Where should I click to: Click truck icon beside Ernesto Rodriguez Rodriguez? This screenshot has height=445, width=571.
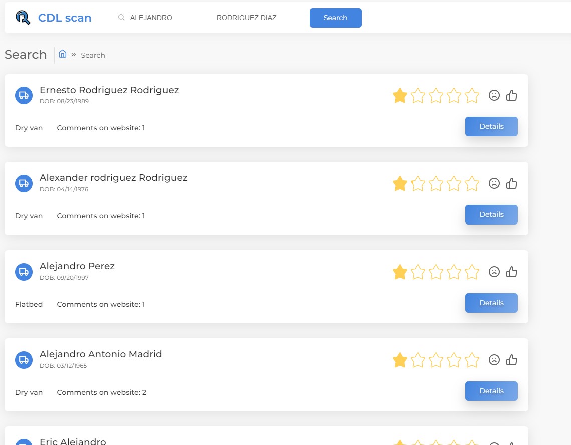24,95
